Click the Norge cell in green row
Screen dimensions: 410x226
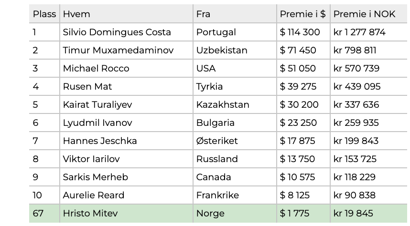235,214
